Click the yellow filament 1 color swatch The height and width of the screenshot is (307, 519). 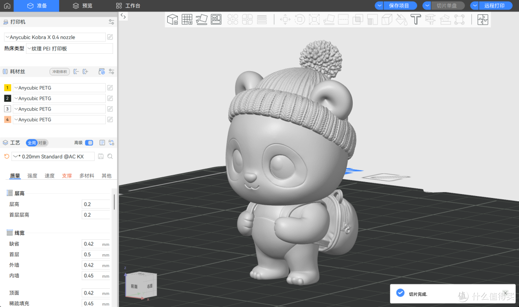7,87
